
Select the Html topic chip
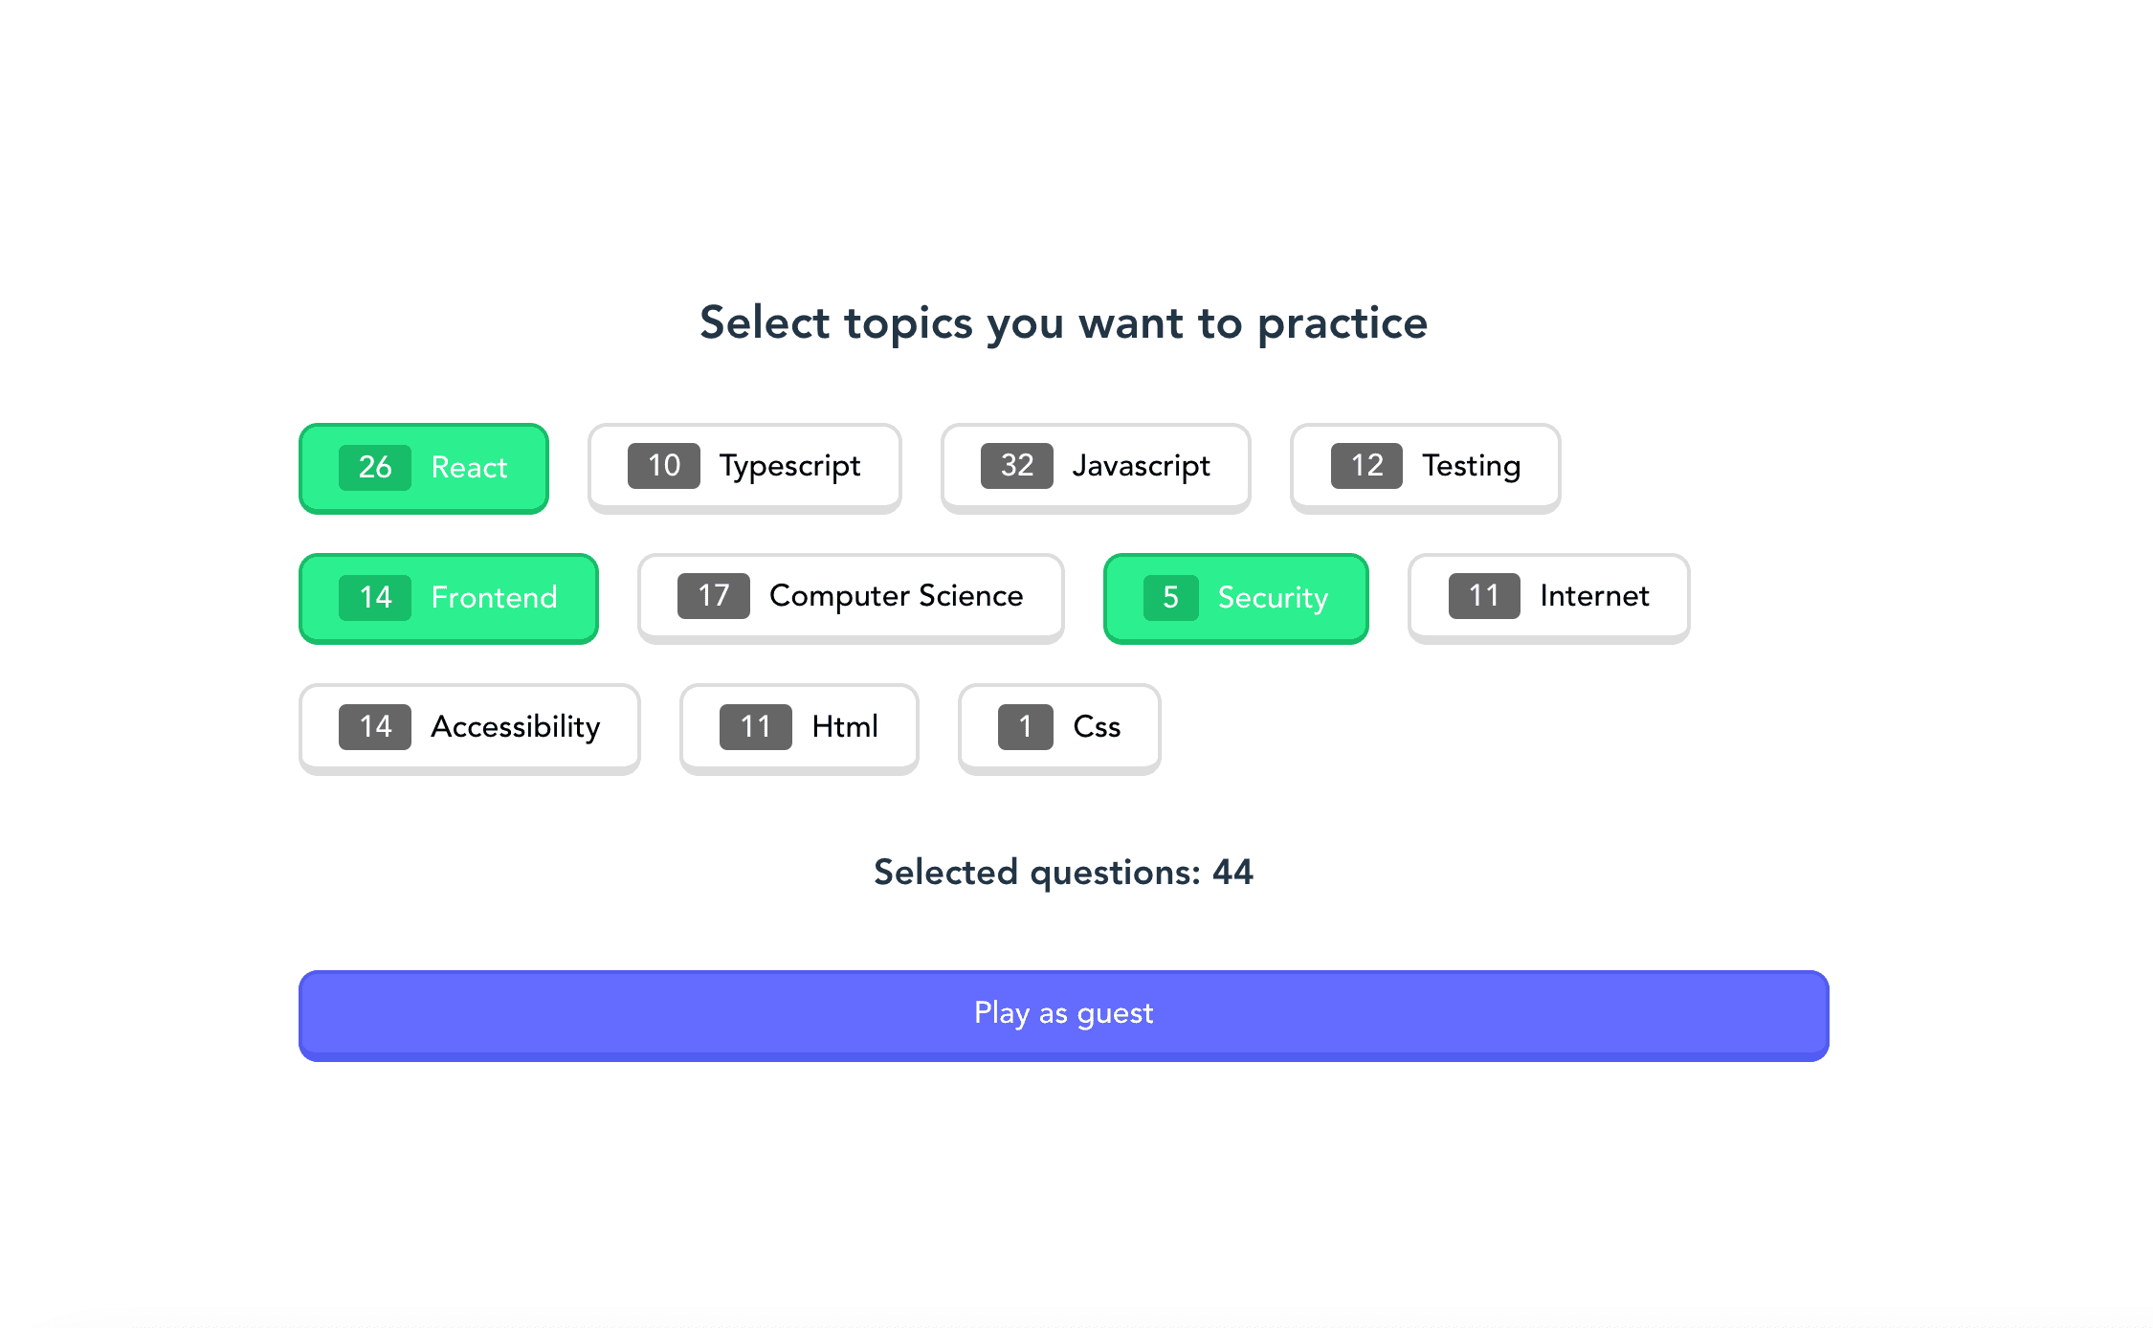799,728
